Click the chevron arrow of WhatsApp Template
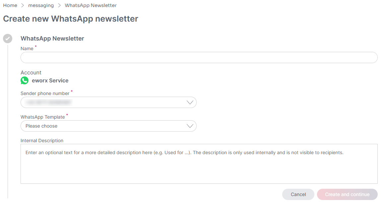 coord(190,126)
